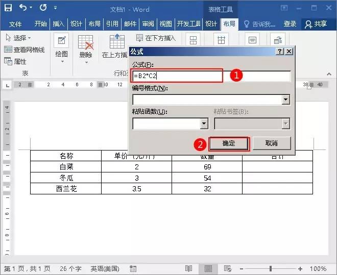337x275 pixels.
Task: Click Insert Below (在下方插入) button
Action: (x=156, y=38)
